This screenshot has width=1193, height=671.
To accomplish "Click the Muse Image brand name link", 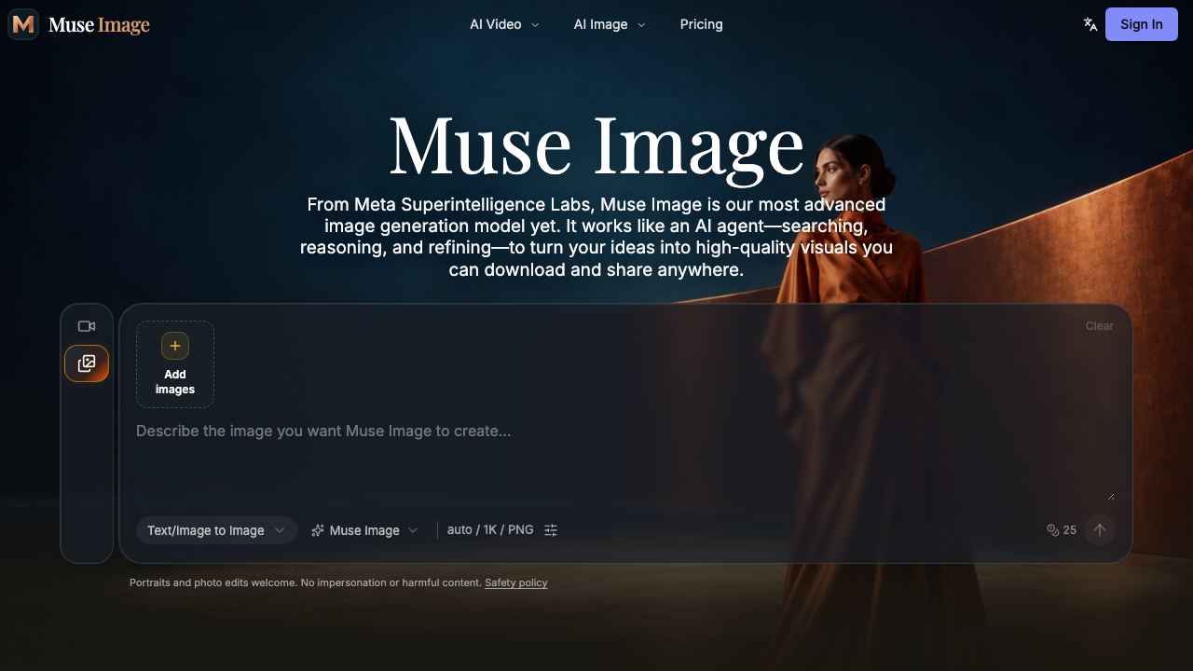I will point(99,24).
